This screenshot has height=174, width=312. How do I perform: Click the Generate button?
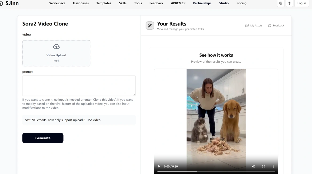43,138
